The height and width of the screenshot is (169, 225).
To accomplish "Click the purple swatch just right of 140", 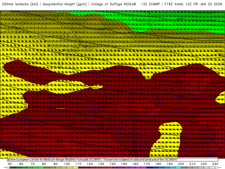I will point(115,168).
